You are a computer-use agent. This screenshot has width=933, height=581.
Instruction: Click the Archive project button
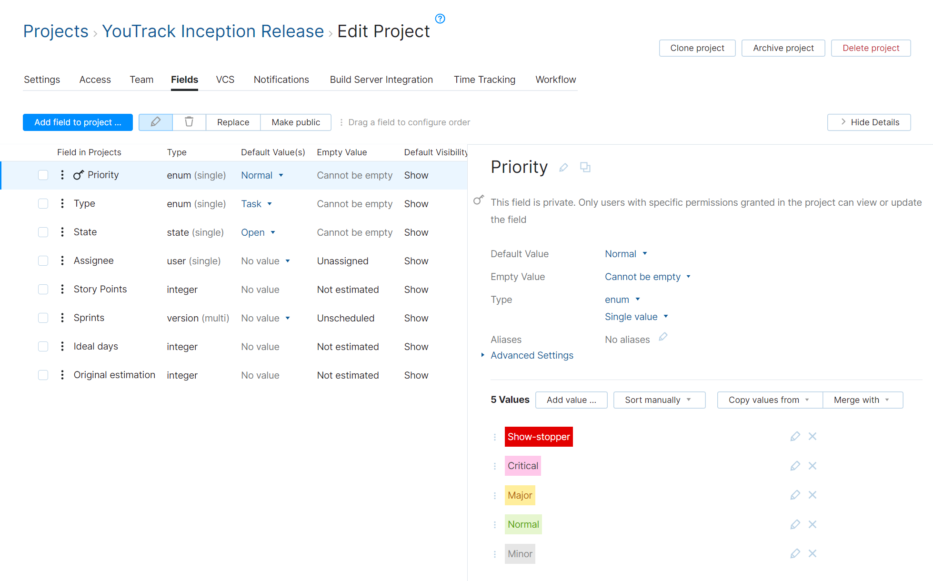[x=783, y=48]
